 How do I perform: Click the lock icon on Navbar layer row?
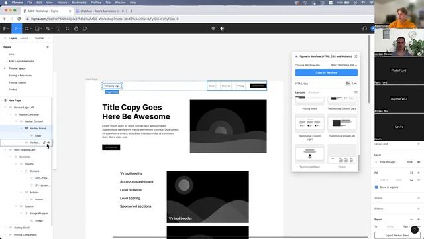(44, 143)
